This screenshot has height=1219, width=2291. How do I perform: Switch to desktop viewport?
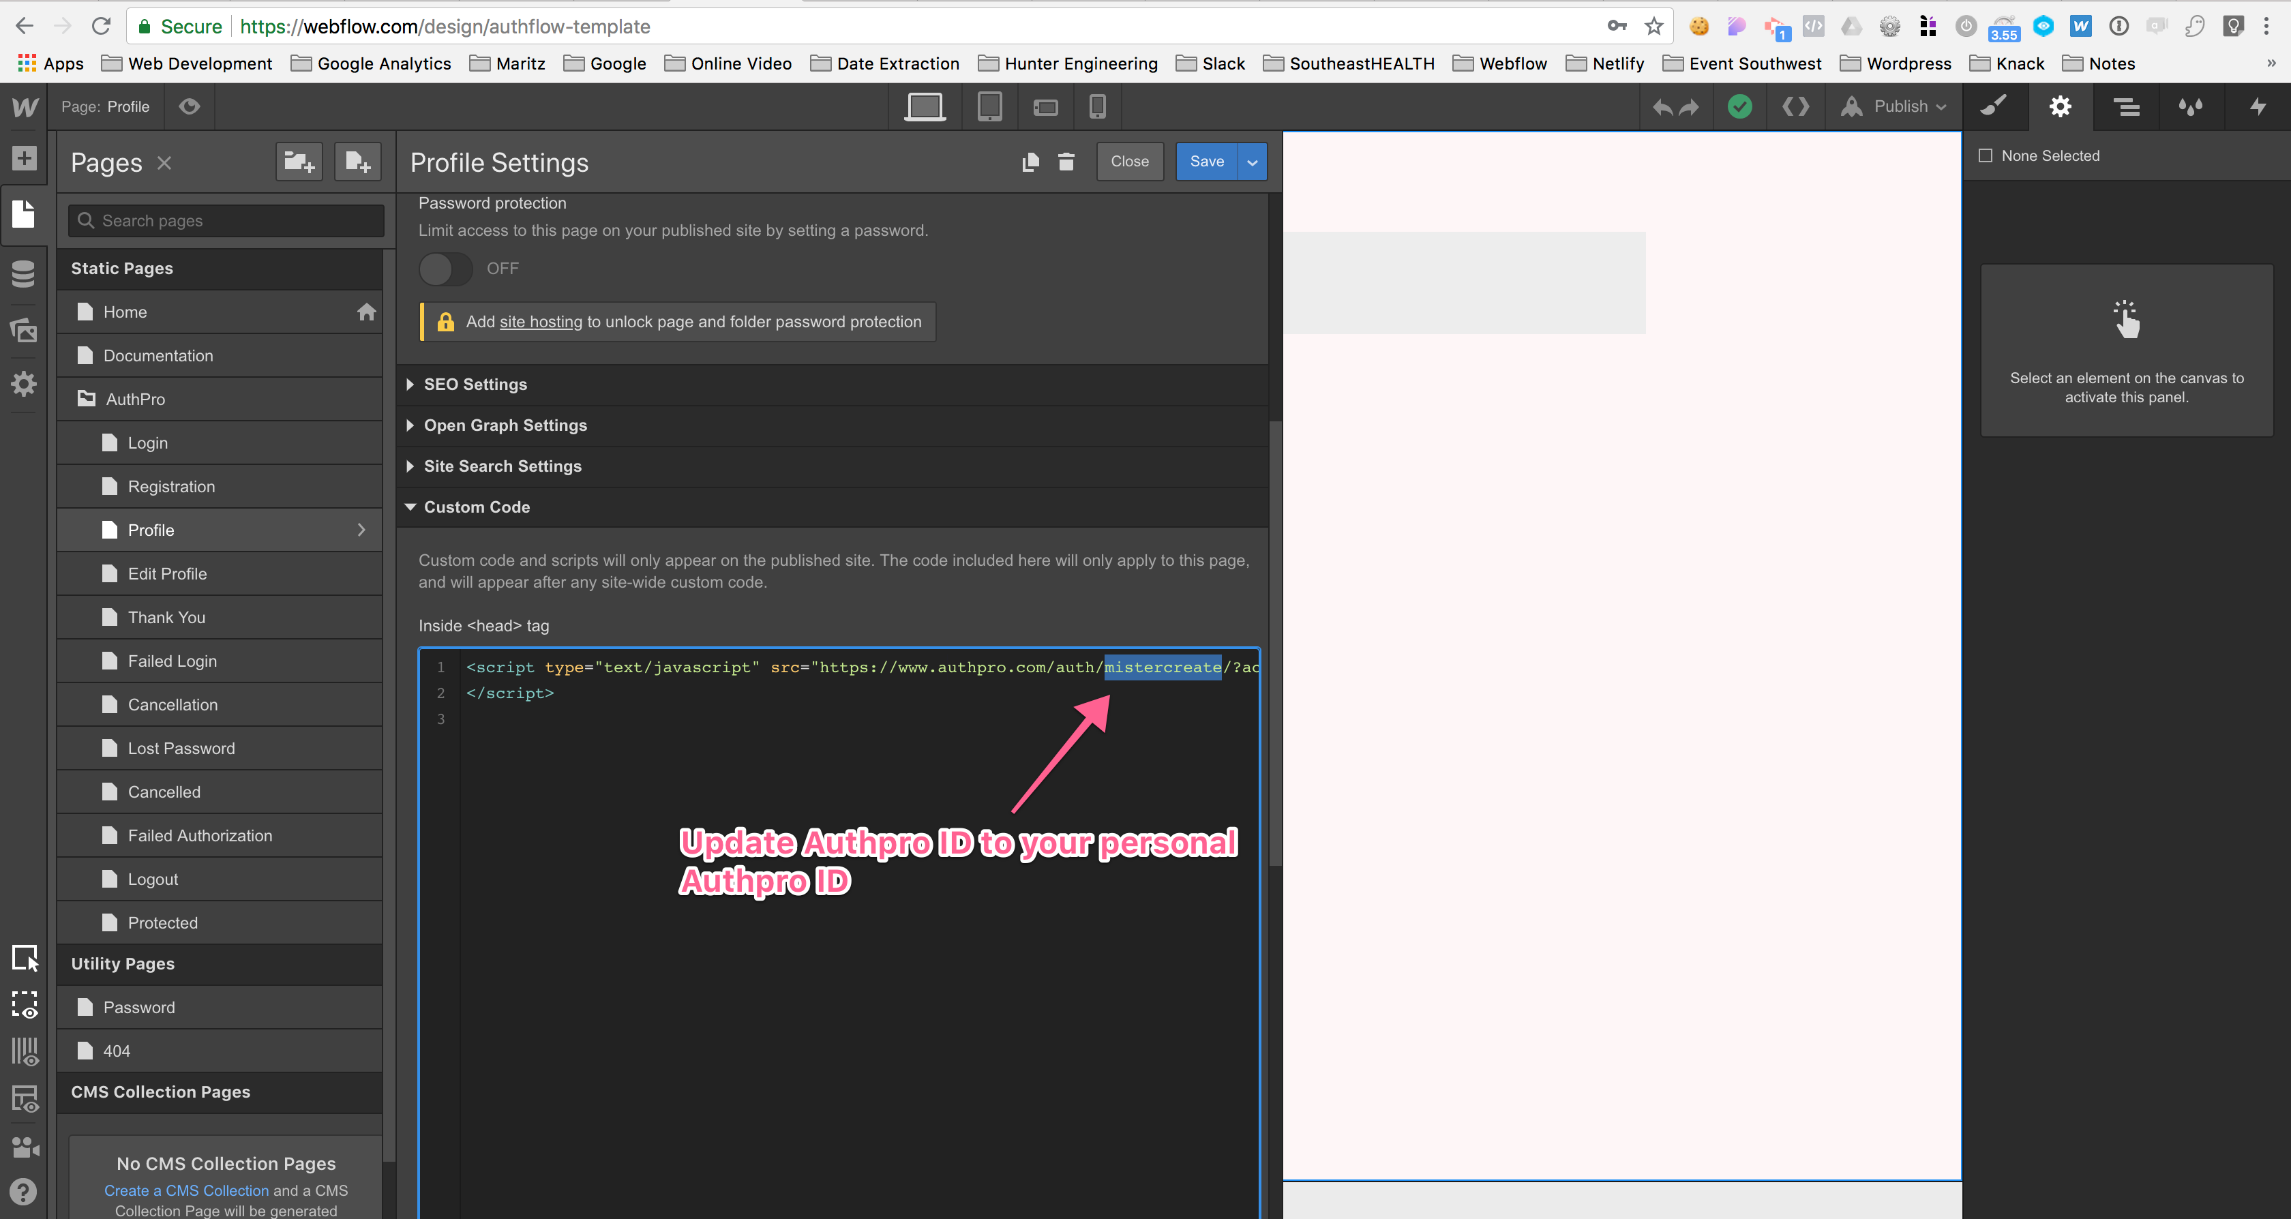[x=925, y=106]
